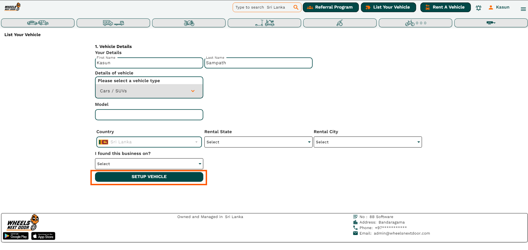528x250 pixels.
Task: Select the motorcycle category tab
Action: pos(189,23)
